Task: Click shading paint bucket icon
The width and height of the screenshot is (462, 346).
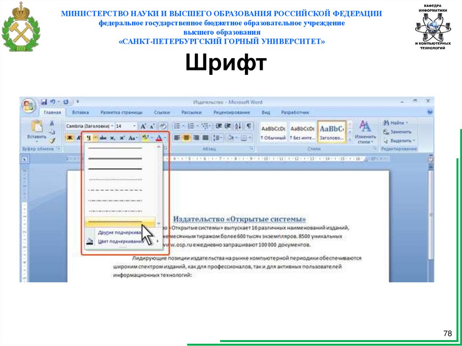Action: click(231, 138)
